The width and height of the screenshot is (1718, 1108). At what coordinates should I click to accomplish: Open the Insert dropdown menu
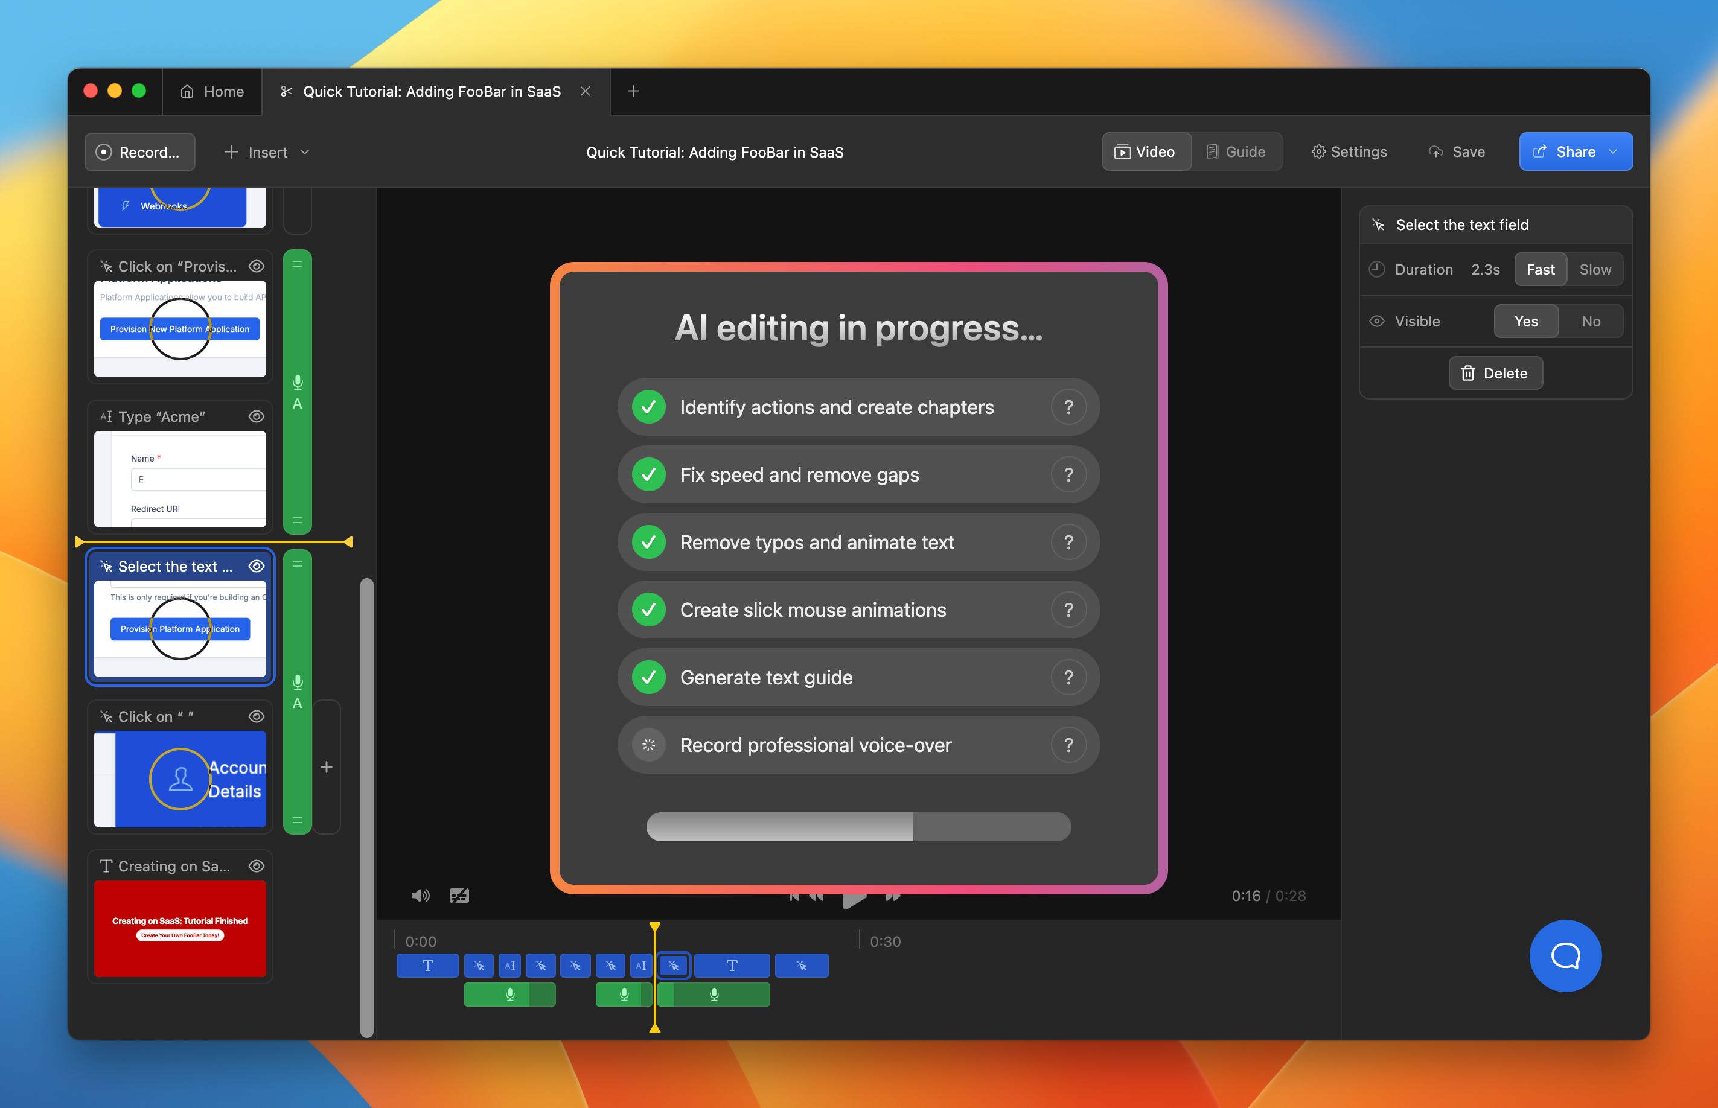[x=267, y=153]
